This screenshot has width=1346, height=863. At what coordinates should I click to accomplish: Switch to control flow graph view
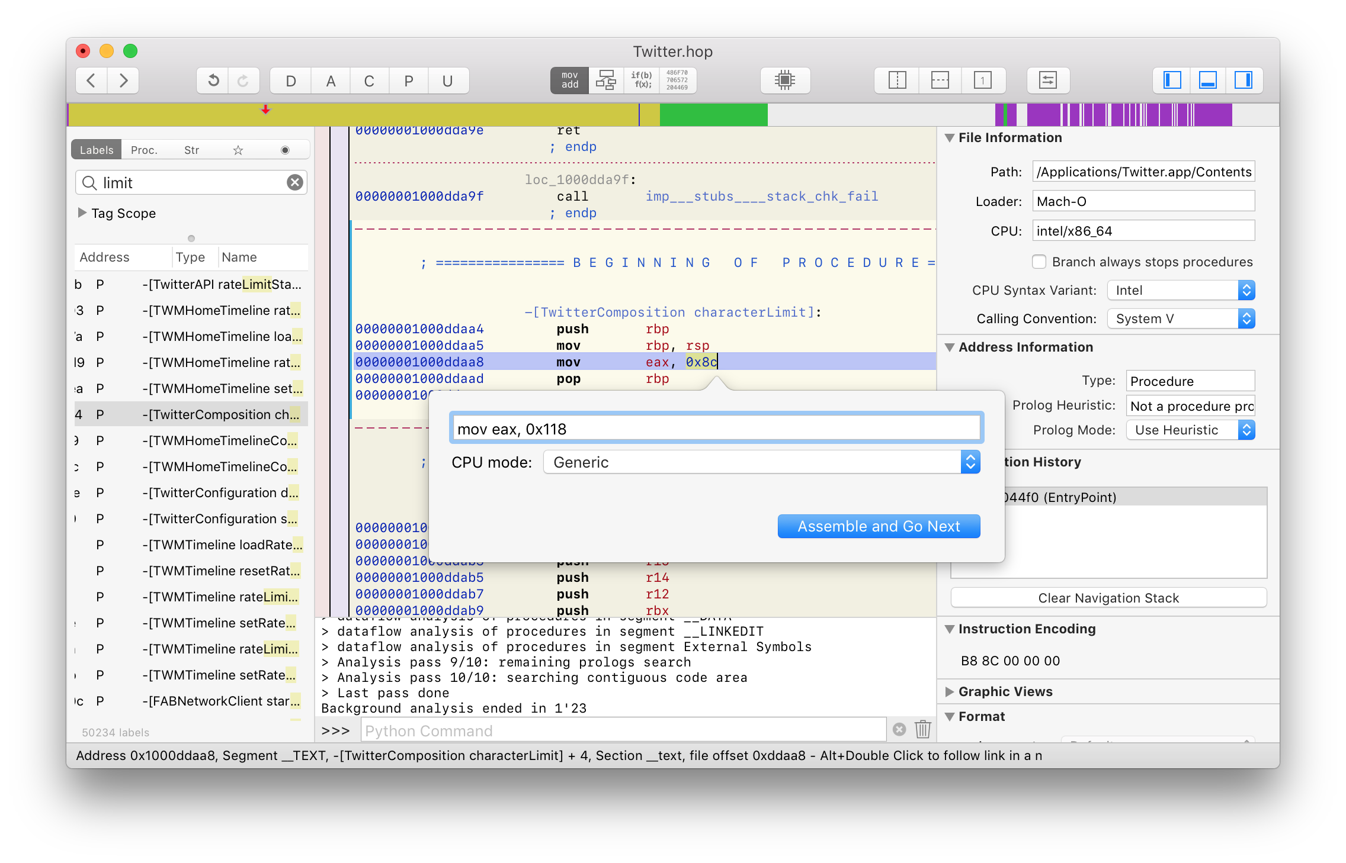(605, 80)
